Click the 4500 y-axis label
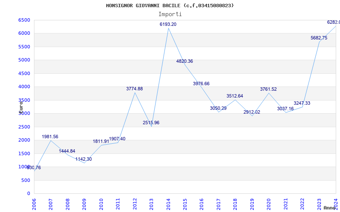 click(24, 73)
